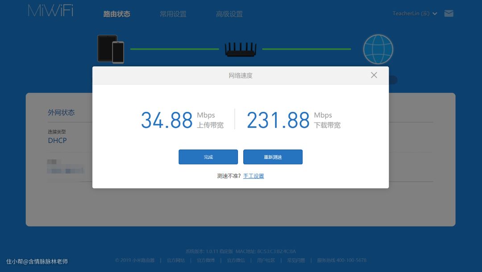Close the 网络速度 dialog with X
This screenshot has width=482, height=272.
tap(374, 75)
